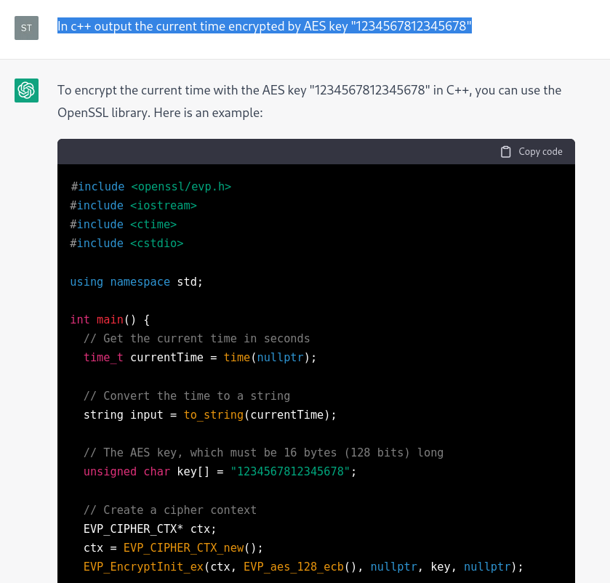Click the Copy code label
The width and height of the screenshot is (610, 583).
540,152
